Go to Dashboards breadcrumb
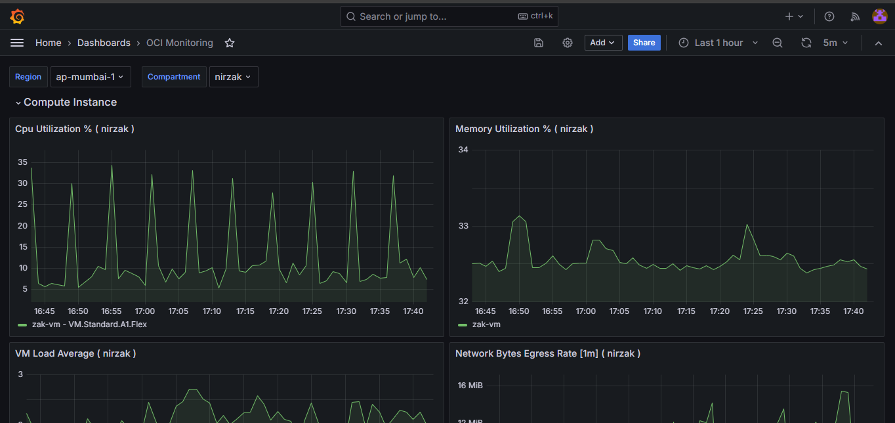 click(x=104, y=43)
